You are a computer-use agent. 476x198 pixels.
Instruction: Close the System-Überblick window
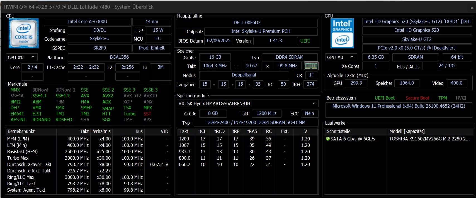tap(472, 8)
